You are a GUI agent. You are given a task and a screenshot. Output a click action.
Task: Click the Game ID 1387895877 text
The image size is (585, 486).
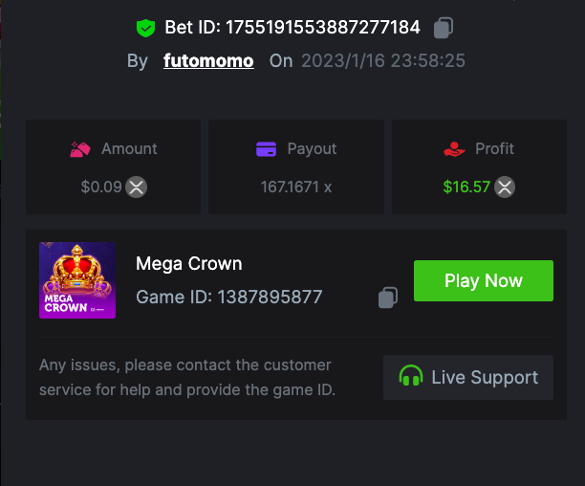(229, 298)
